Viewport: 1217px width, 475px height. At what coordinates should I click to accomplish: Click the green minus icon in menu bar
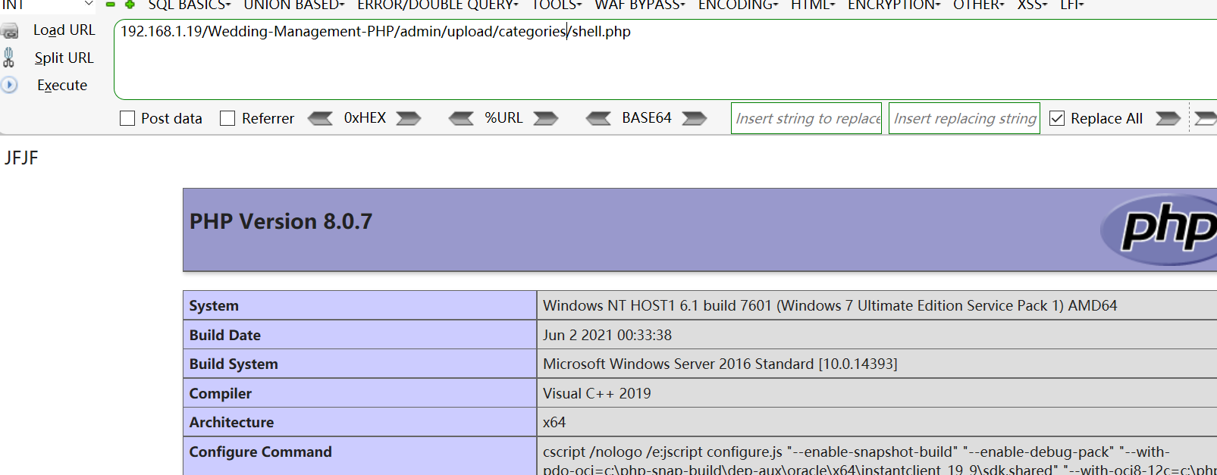point(111,5)
